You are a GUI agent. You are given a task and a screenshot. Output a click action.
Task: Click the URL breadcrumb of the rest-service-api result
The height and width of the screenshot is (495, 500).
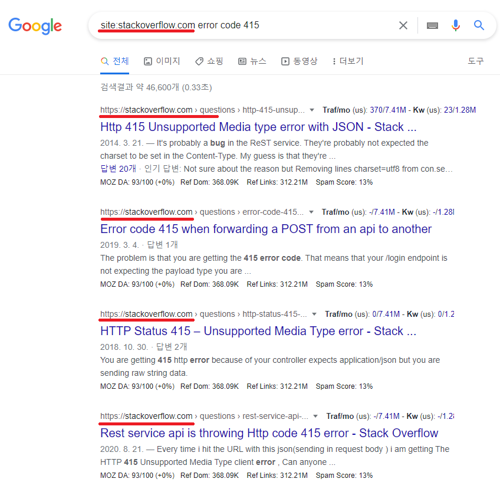[204, 417]
